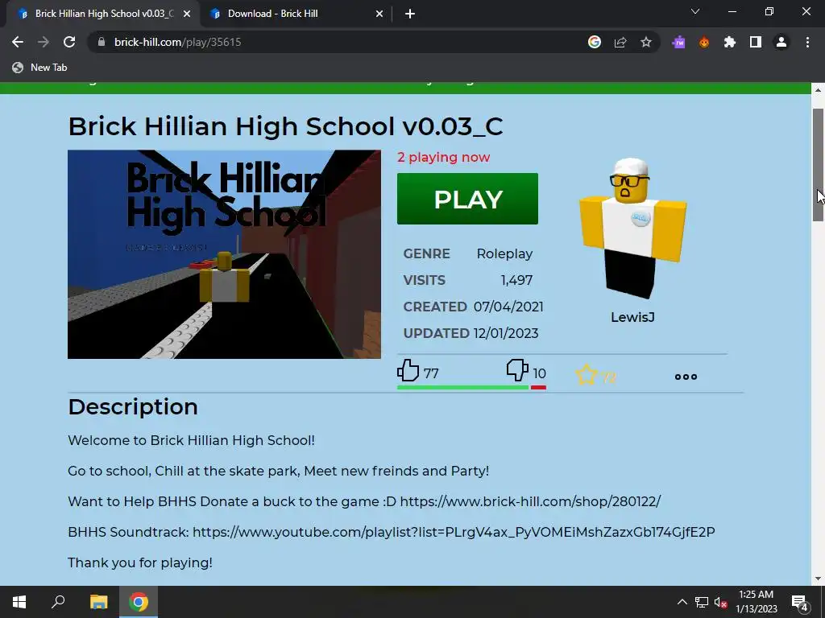
Task: Toggle the Chrome side panel icon
Action: pos(756,42)
